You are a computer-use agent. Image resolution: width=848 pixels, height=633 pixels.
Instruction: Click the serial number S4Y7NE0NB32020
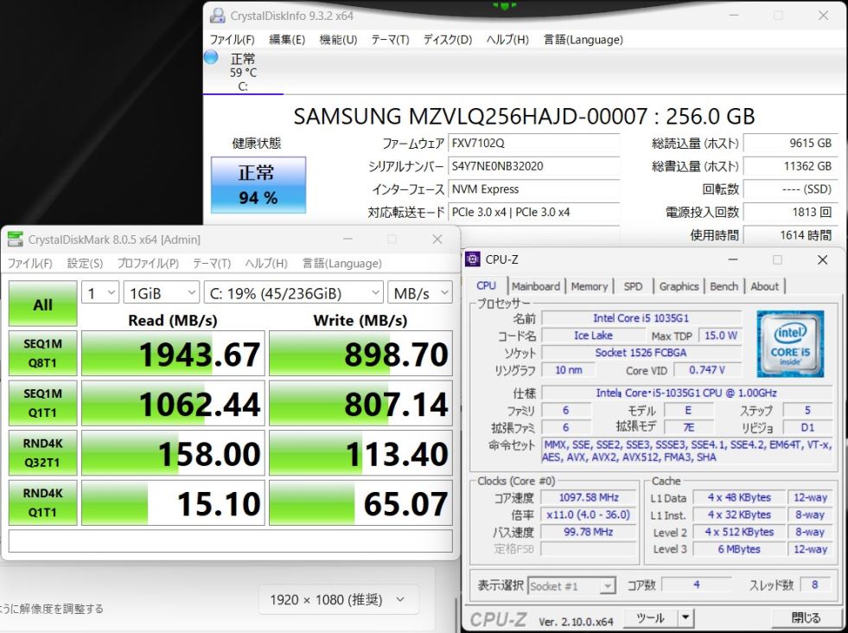click(534, 166)
